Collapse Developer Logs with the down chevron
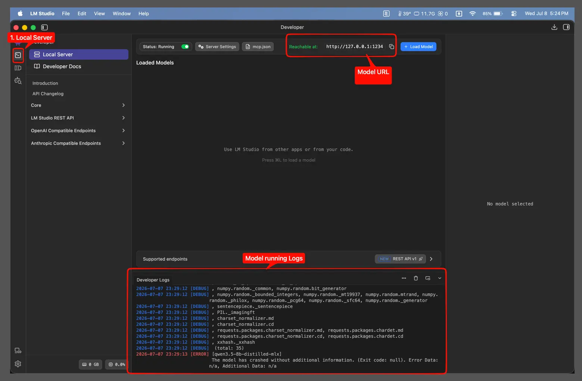582x381 pixels. point(440,278)
